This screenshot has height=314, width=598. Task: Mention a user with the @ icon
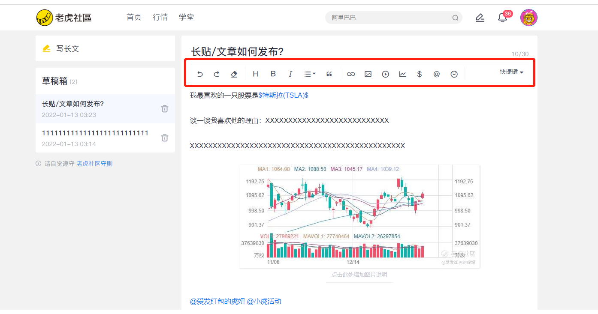pos(437,74)
